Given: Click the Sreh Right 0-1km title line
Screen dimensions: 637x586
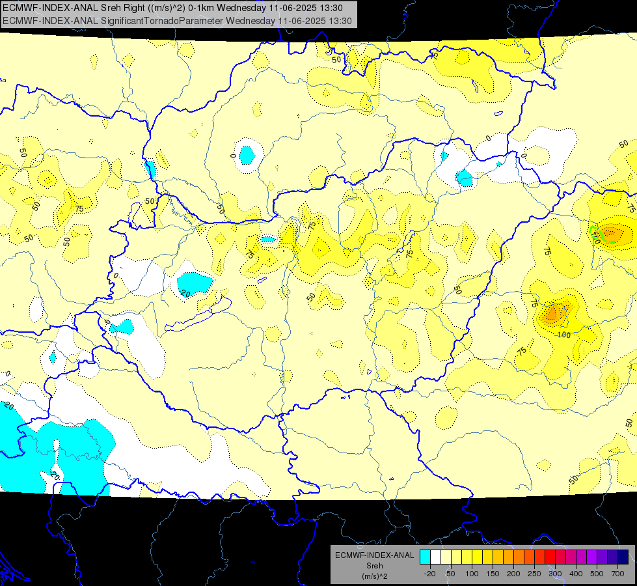Looking at the screenshot, I should point(172,8).
